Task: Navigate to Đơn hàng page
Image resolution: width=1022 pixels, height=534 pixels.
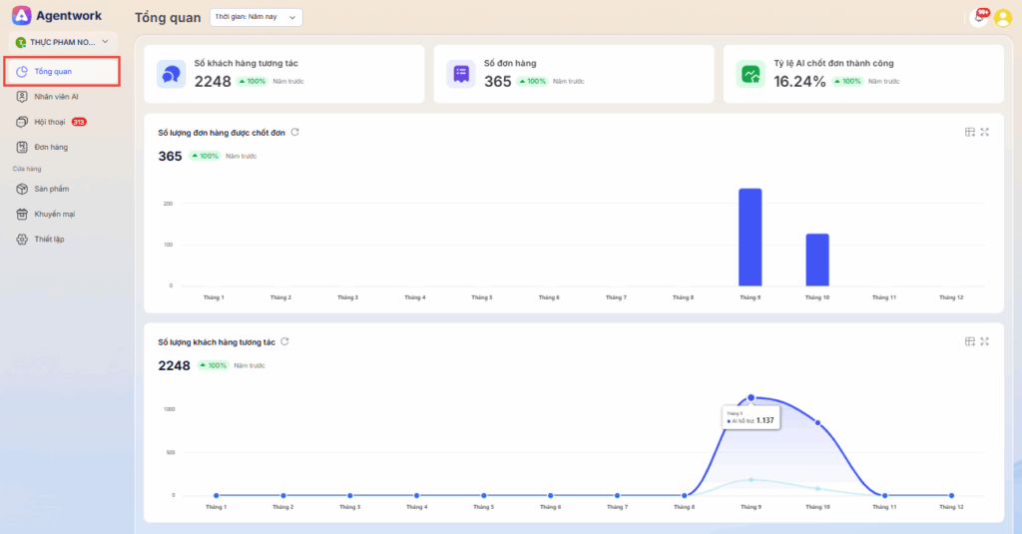Action: click(x=51, y=147)
